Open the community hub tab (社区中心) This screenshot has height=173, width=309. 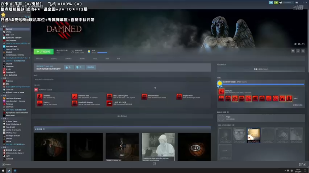click(54, 58)
